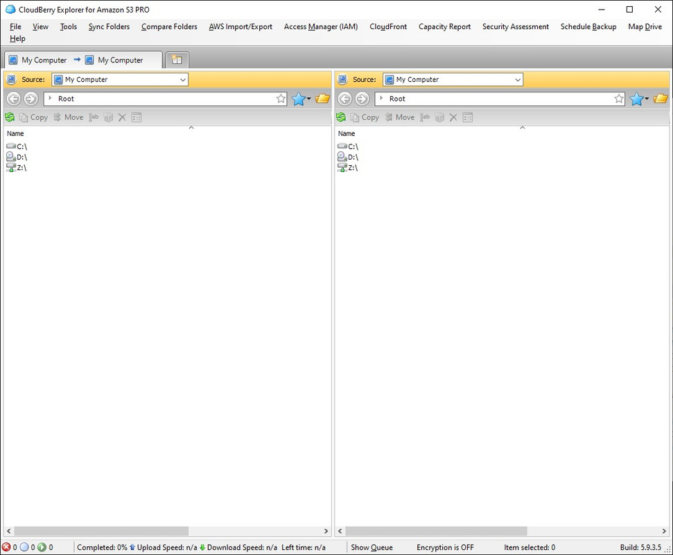
Task: Go forward in the left pane
Action: [x=31, y=99]
